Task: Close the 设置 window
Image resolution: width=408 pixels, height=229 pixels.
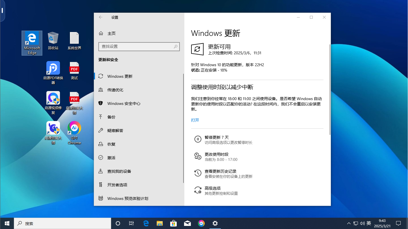Action: [324, 17]
